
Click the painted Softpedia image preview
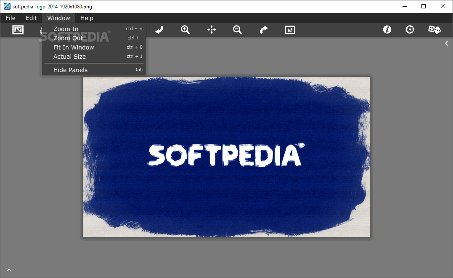226,157
